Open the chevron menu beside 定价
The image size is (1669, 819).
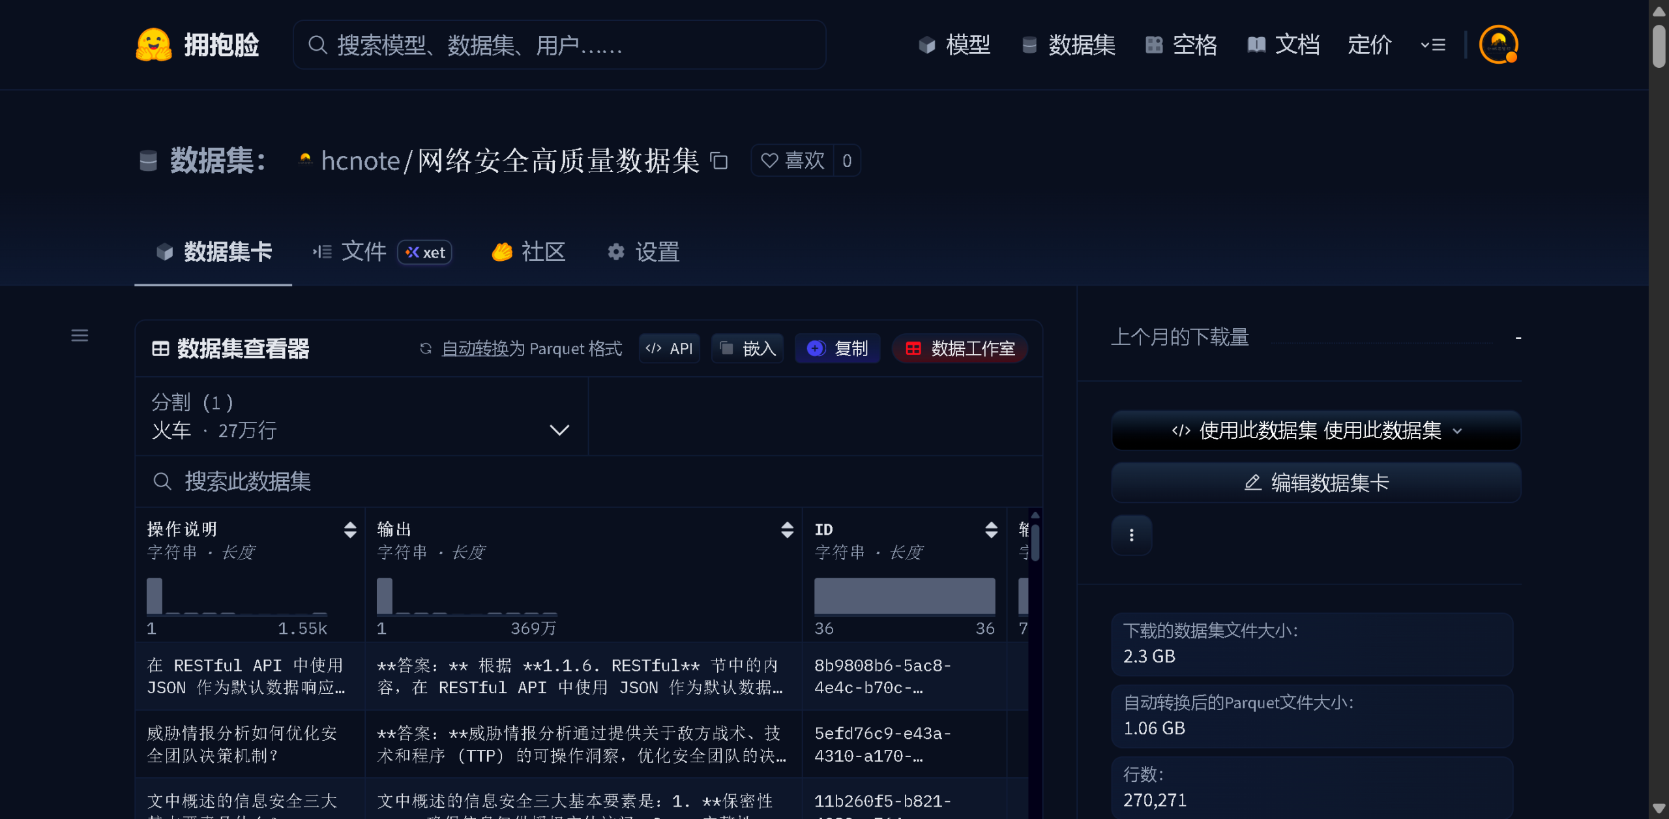click(x=1432, y=44)
